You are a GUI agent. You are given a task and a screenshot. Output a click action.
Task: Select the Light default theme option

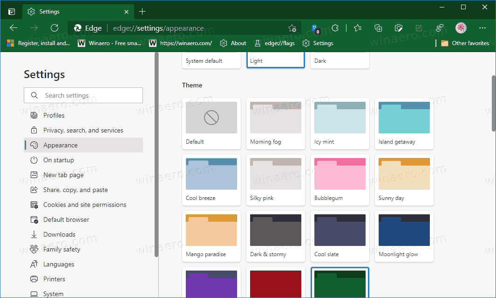(x=275, y=60)
